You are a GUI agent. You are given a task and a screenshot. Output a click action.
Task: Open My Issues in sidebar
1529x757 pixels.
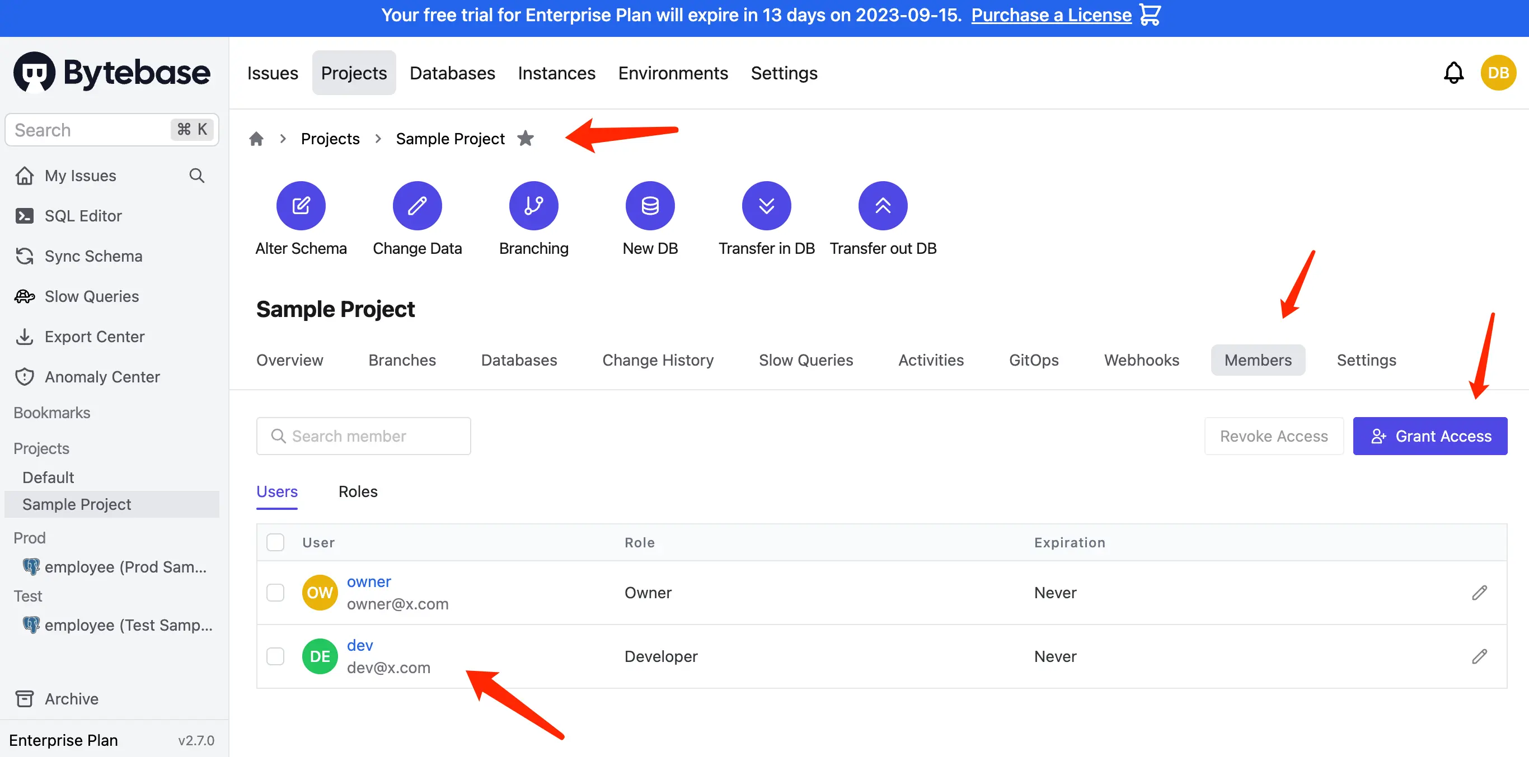point(81,176)
